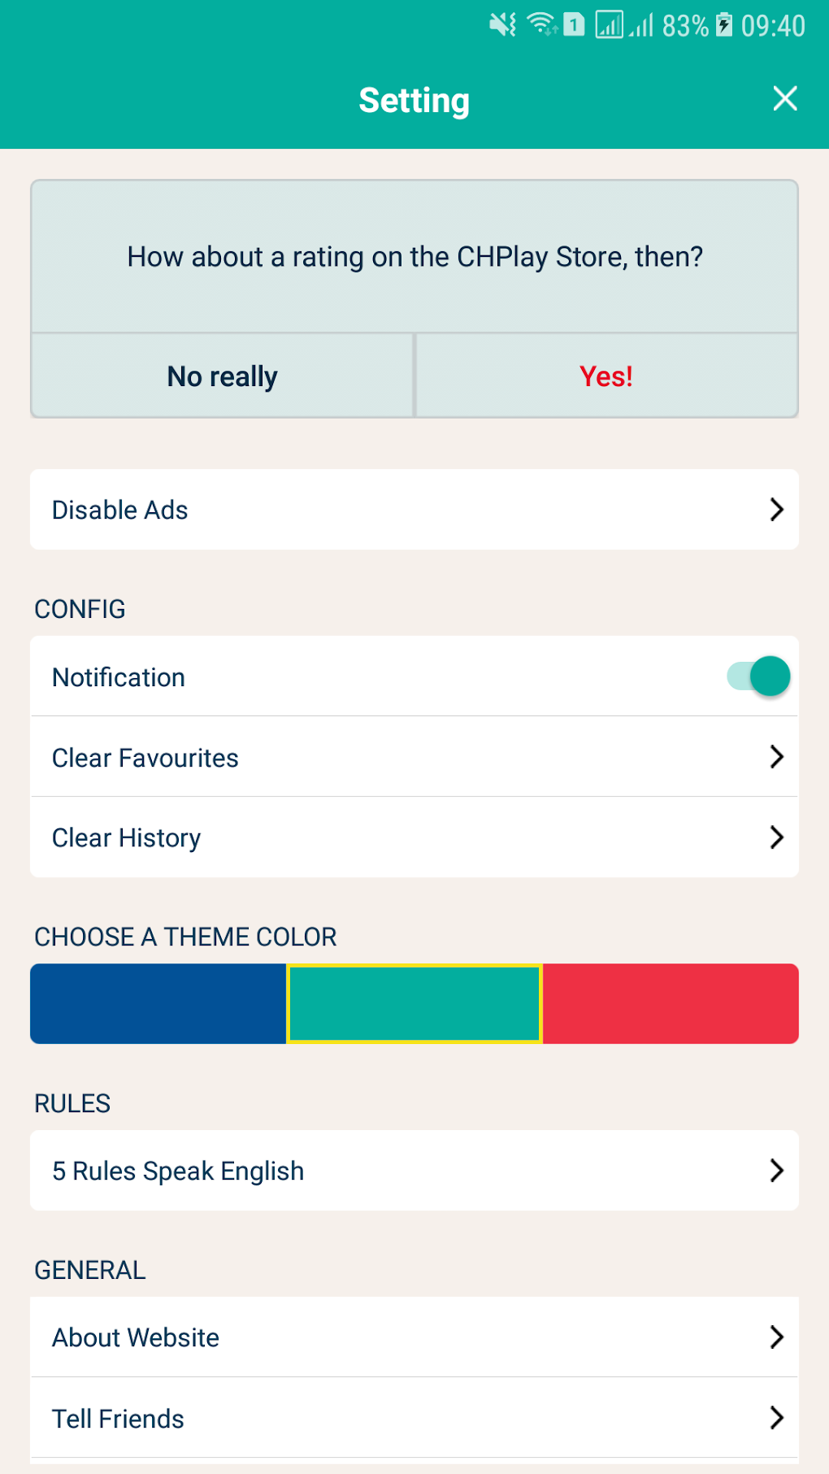
Task: Expand Clear History chevron arrow
Action: point(776,837)
